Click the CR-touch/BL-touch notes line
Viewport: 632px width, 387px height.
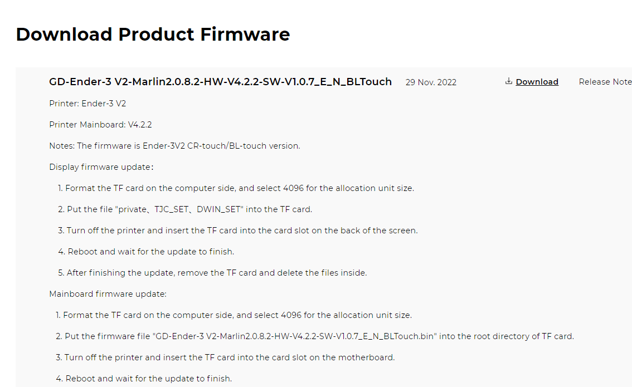click(x=174, y=146)
